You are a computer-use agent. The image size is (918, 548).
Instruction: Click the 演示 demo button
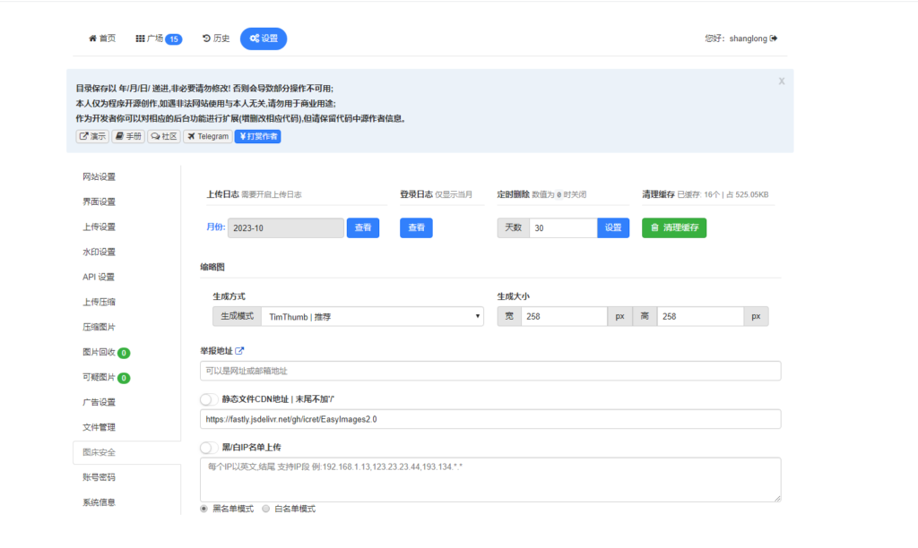tap(92, 136)
